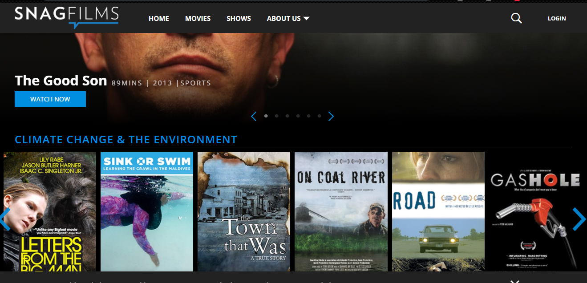Open the MOVIES menu item
This screenshot has width=587, height=283.
(198, 19)
